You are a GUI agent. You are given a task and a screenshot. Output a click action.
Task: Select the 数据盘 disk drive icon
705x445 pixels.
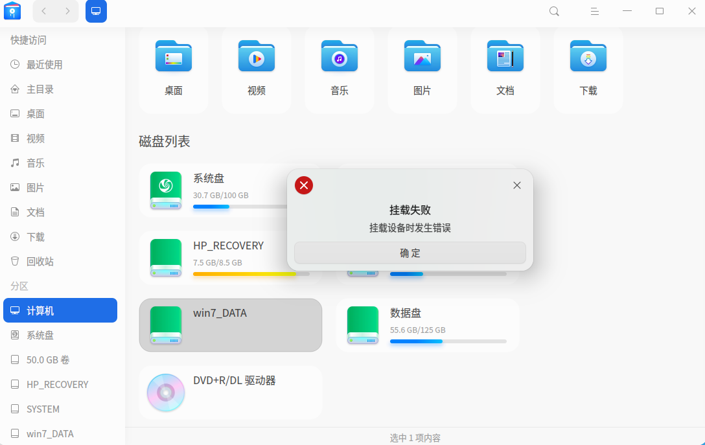363,325
